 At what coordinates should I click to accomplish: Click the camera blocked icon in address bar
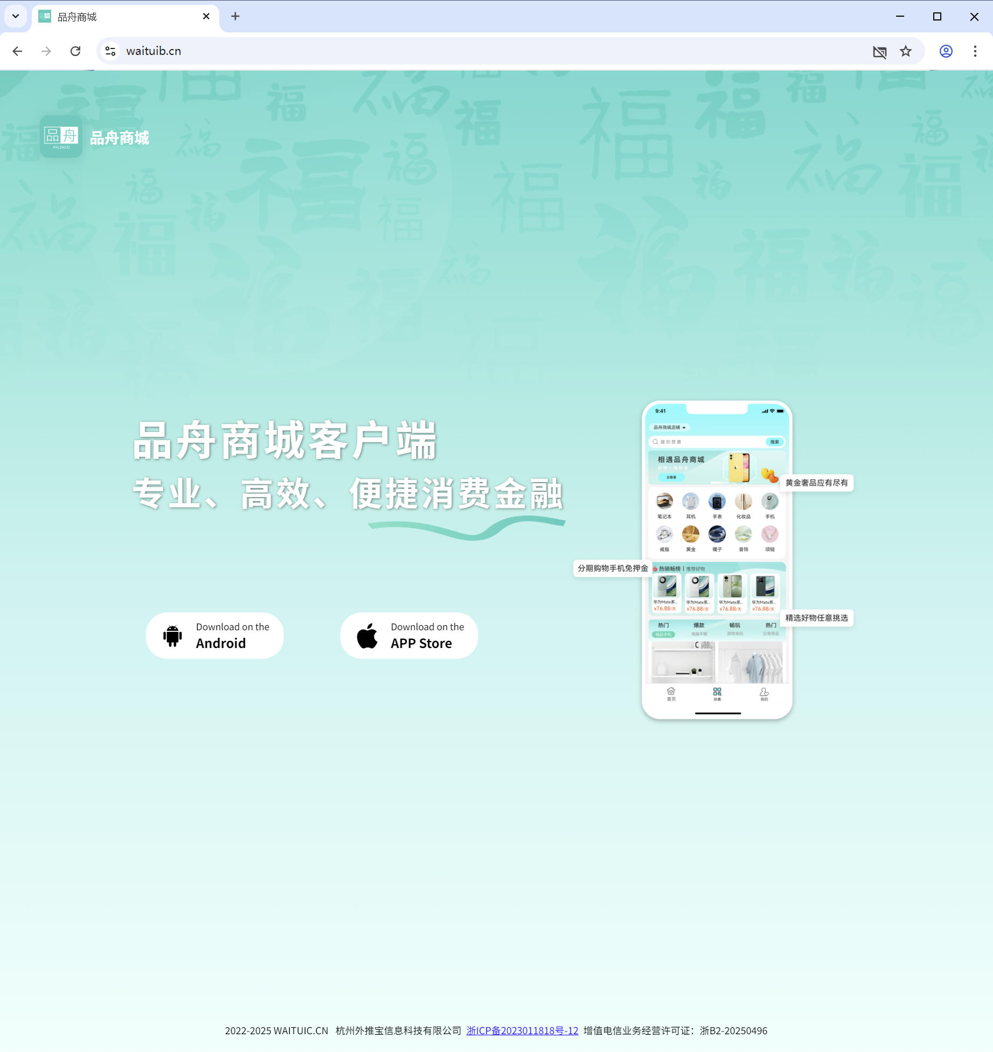point(879,51)
